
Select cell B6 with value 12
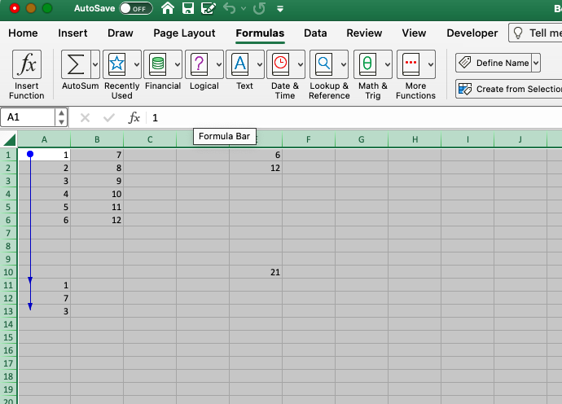(x=97, y=220)
